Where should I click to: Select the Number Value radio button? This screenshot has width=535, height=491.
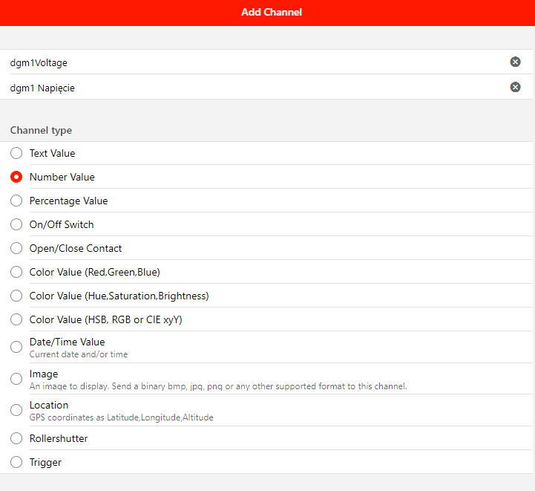(x=16, y=177)
